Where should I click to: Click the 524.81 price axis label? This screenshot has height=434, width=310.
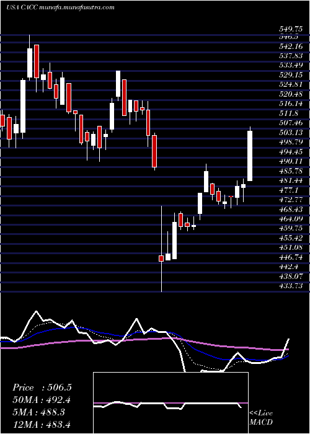point(290,85)
